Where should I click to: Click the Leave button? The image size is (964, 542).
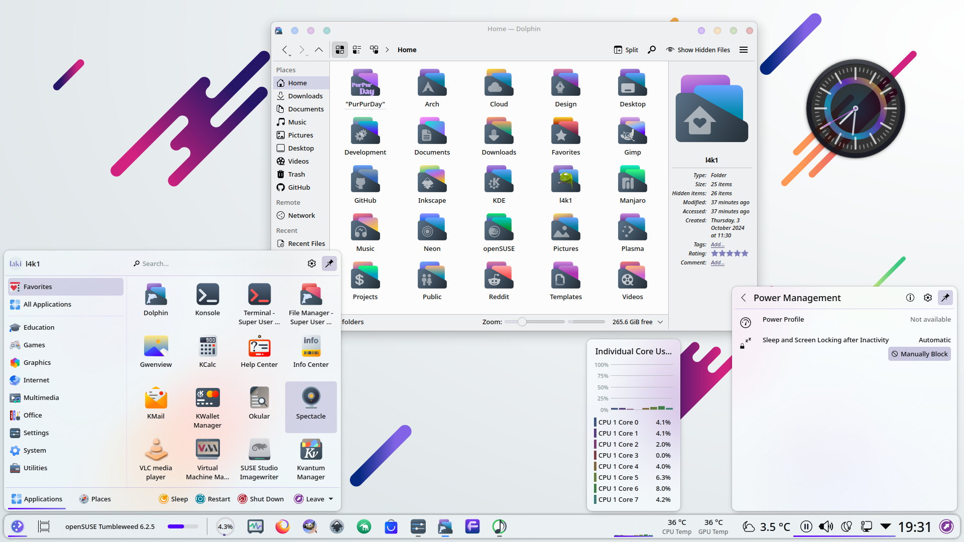point(309,499)
